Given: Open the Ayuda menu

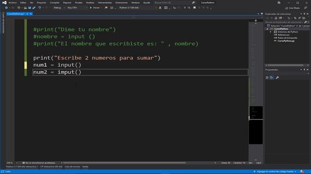Looking at the screenshot, I should (147, 2).
